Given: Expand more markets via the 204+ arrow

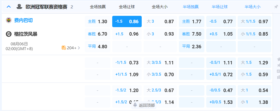Looking at the screenshot, I should pos(79,48).
